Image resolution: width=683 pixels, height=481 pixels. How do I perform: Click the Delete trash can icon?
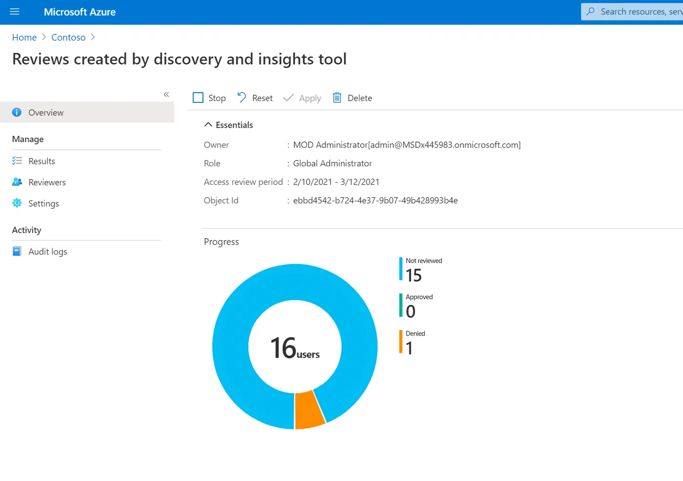337,98
